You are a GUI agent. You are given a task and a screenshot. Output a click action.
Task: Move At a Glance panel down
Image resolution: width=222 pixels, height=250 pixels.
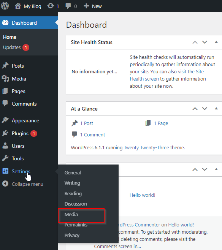point(205,109)
